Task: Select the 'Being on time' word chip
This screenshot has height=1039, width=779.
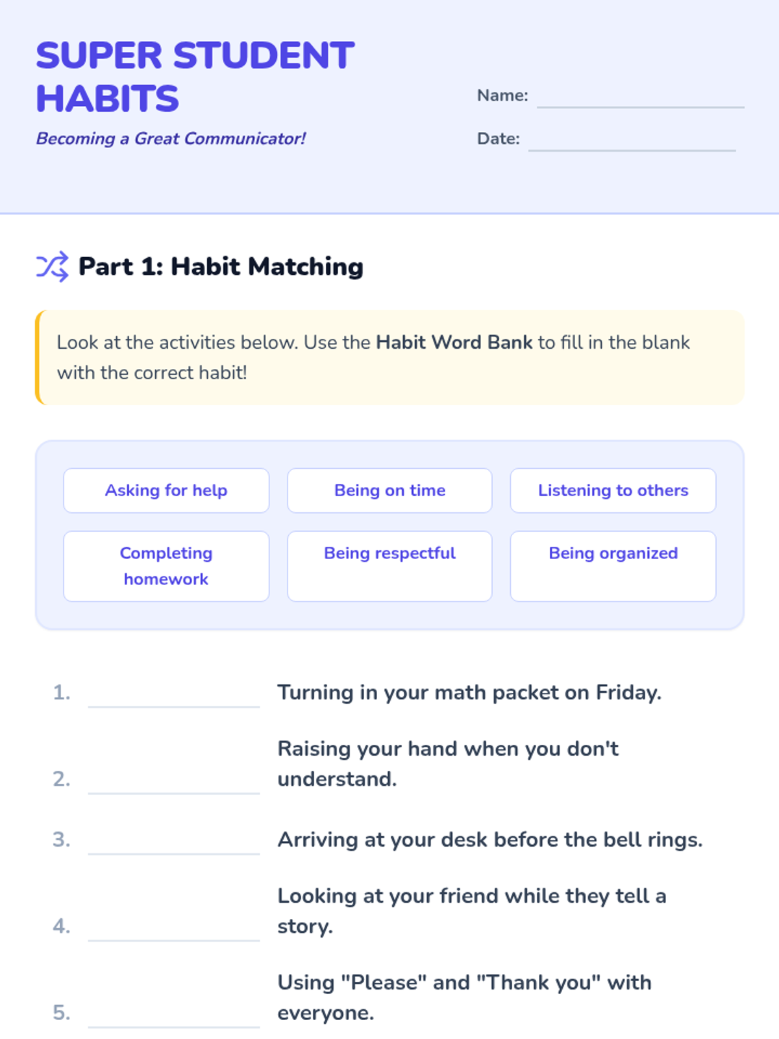Action: point(389,490)
